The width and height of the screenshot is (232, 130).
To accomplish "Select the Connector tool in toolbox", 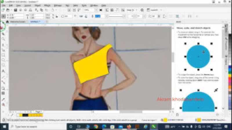I will (3, 82).
